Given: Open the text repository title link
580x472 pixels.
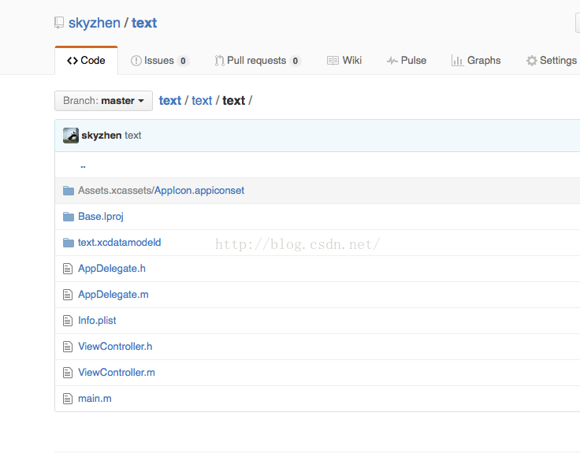Looking at the screenshot, I should [144, 23].
